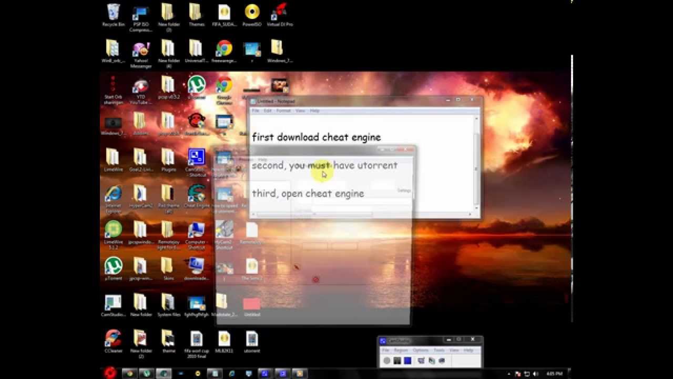Open the Computer shortcut icon
The height and width of the screenshot is (379, 673).
pyautogui.click(x=196, y=234)
